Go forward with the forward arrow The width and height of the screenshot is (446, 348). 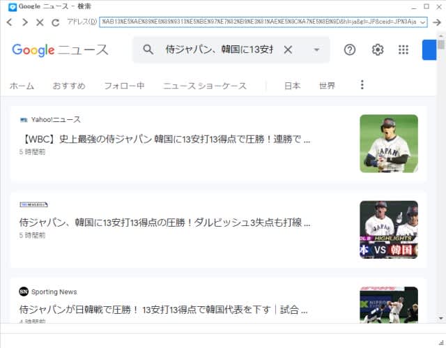[x=25, y=22]
